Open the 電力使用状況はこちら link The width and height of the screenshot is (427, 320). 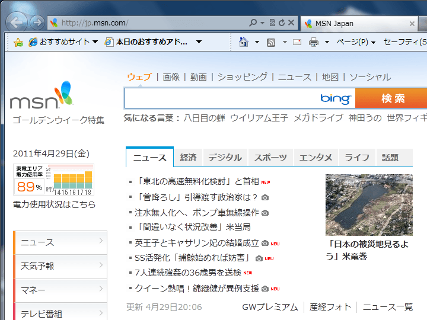pyautogui.click(x=54, y=204)
